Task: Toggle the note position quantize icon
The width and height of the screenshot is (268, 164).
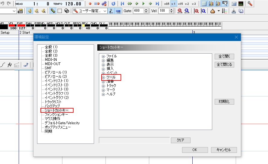Action: [x=111, y=11]
